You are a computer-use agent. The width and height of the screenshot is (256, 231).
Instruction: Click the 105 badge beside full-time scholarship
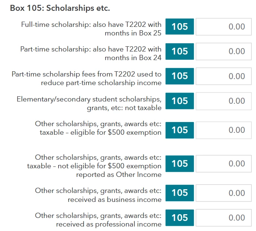(x=179, y=26)
